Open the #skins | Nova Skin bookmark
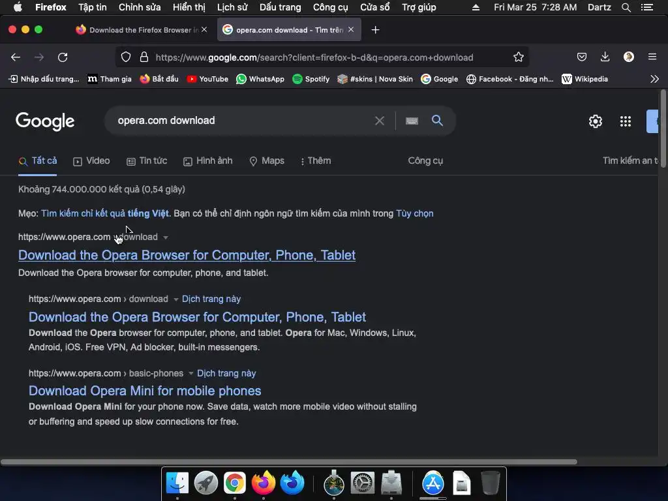The image size is (668, 501). (x=374, y=79)
